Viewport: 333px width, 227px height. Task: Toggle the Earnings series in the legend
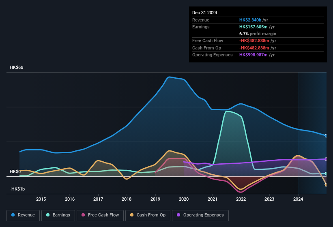tap(58, 215)
